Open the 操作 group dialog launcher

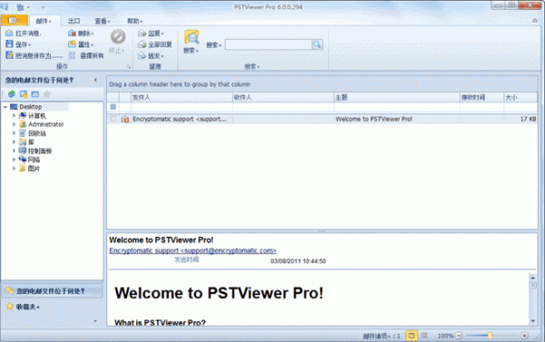(129, 66)
